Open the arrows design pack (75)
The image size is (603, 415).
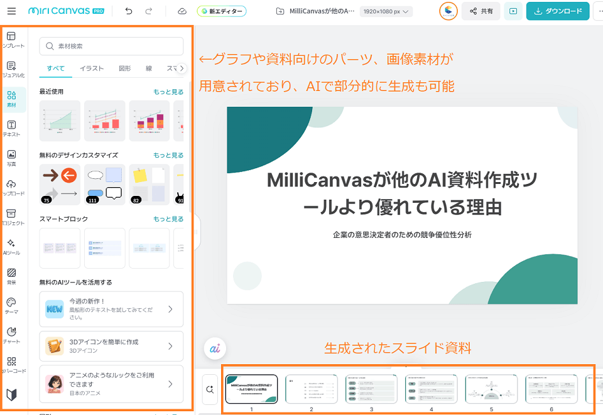pos(60,185)
